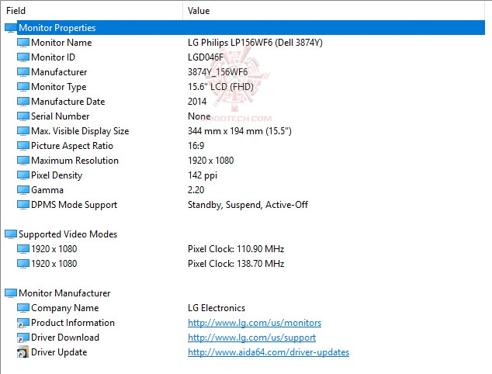Open the aida64.com driver-updates link
Screen dimensions: 492x374
click(x=268, y=352)
